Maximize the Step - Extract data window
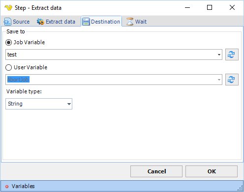Screen dimensions: 244x192 [210, 7]
